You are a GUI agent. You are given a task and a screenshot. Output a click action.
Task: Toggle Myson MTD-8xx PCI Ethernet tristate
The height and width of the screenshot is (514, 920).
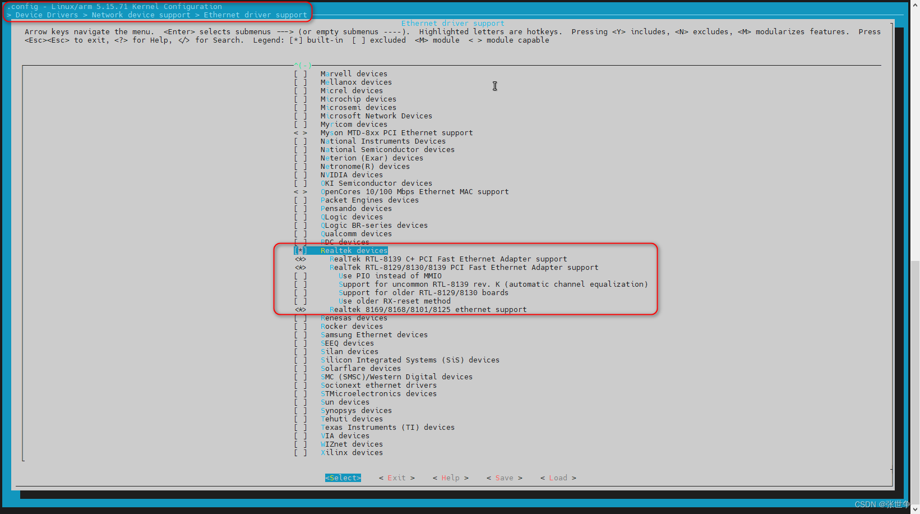[x=300, y=133]
